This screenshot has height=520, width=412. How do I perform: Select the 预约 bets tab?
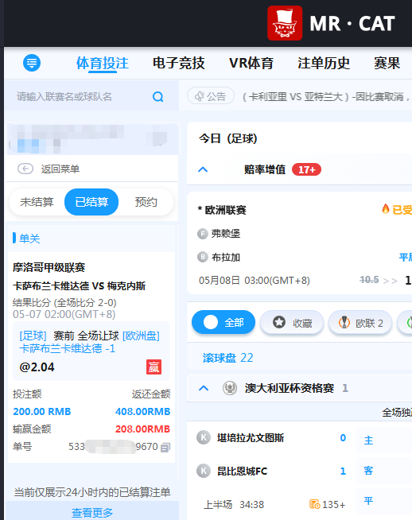[x=146, y=202]
